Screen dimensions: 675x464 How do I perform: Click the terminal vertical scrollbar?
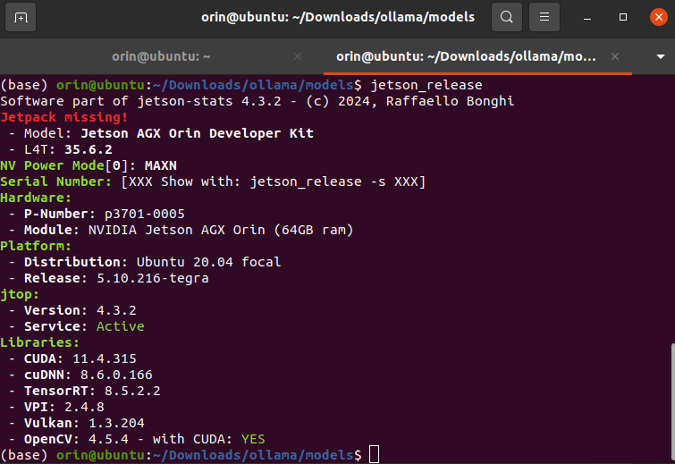click(x=672, y=401)
